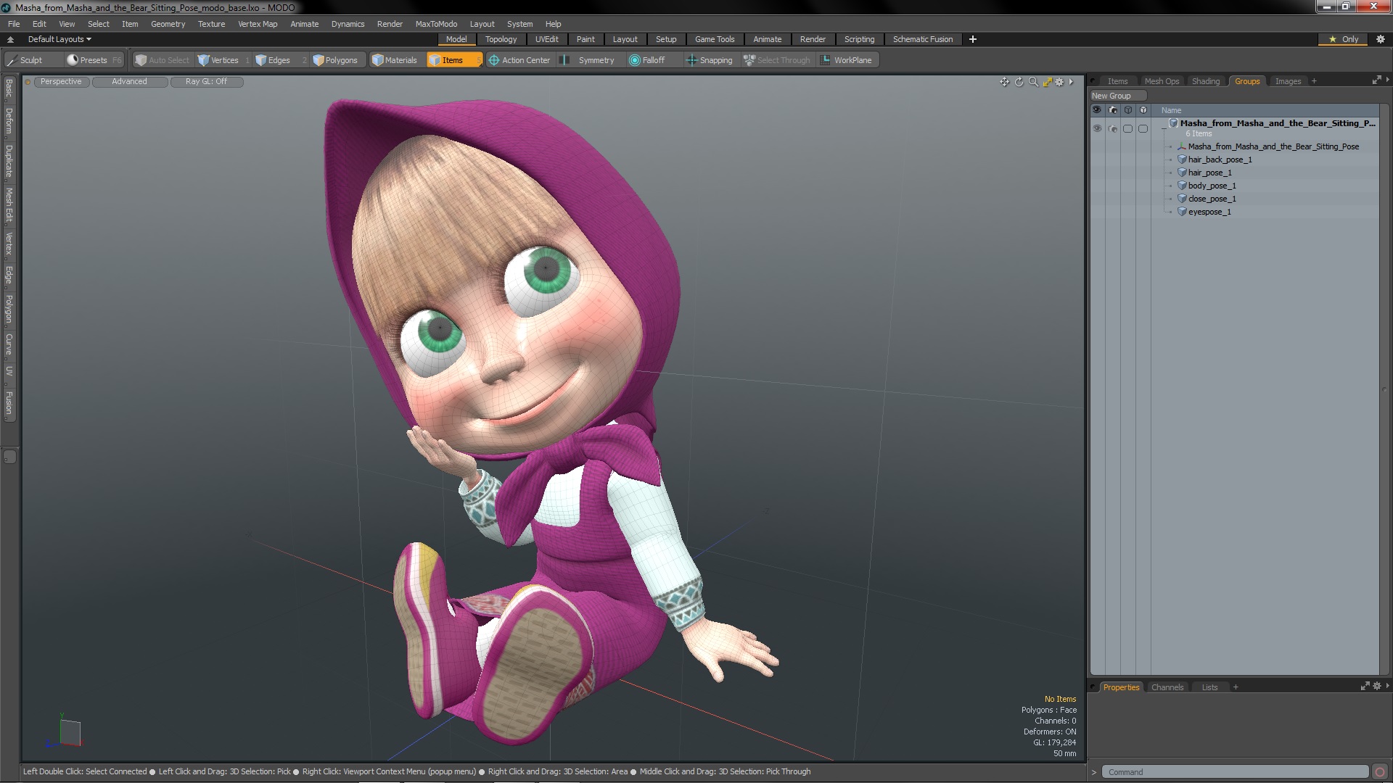Switch to the Items panel tab

1117,81
